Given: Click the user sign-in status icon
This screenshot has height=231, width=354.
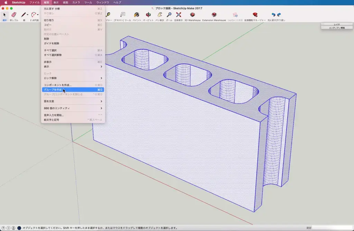Looking at the screenshot, I should (x=13, y=228).
